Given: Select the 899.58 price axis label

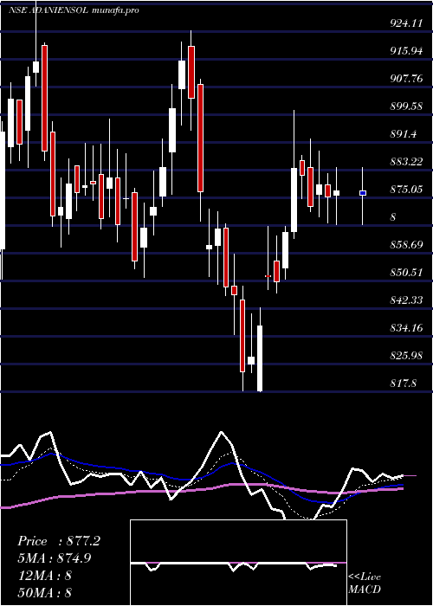Looking at the screenshot, I should 406,106.
